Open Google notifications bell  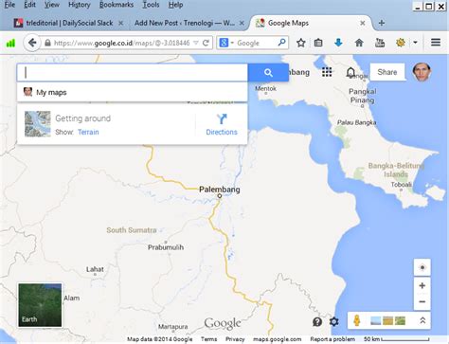(350, 72)
